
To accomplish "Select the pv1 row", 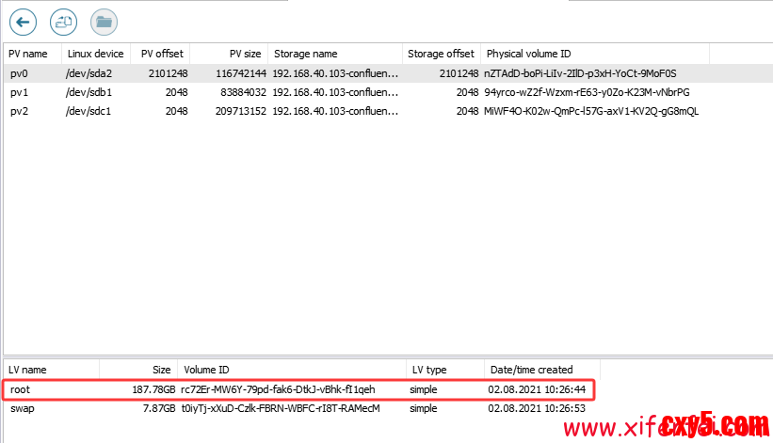I will tap(388, 92).
